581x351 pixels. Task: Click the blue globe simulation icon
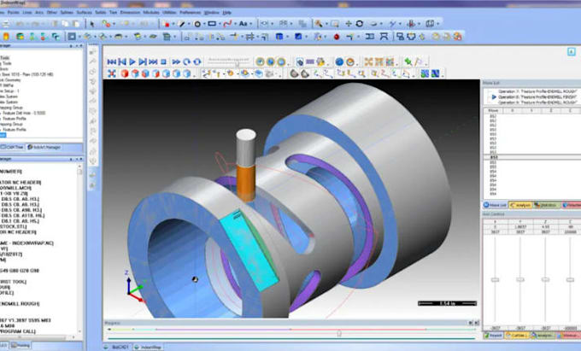pos(339,61)
